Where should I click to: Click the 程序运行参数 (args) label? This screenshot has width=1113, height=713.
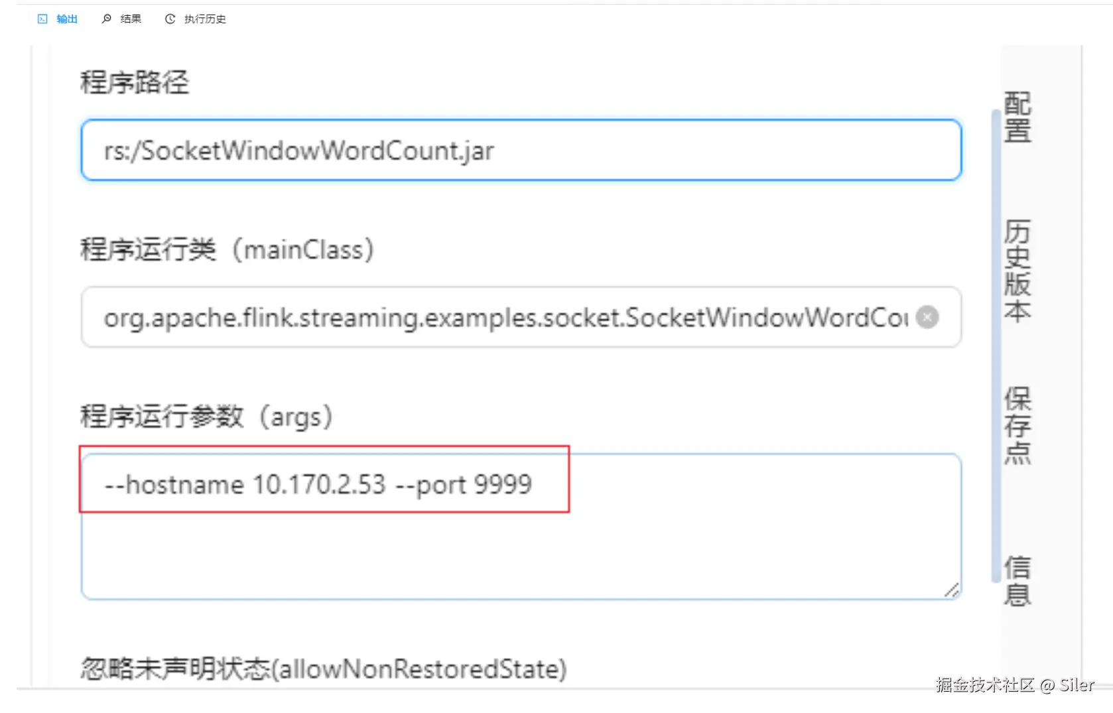206,417
